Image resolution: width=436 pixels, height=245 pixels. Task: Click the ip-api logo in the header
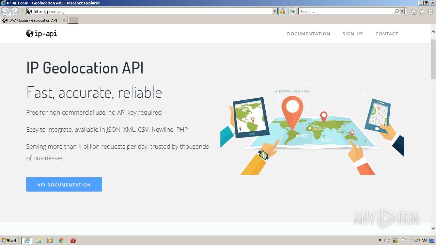42,33
